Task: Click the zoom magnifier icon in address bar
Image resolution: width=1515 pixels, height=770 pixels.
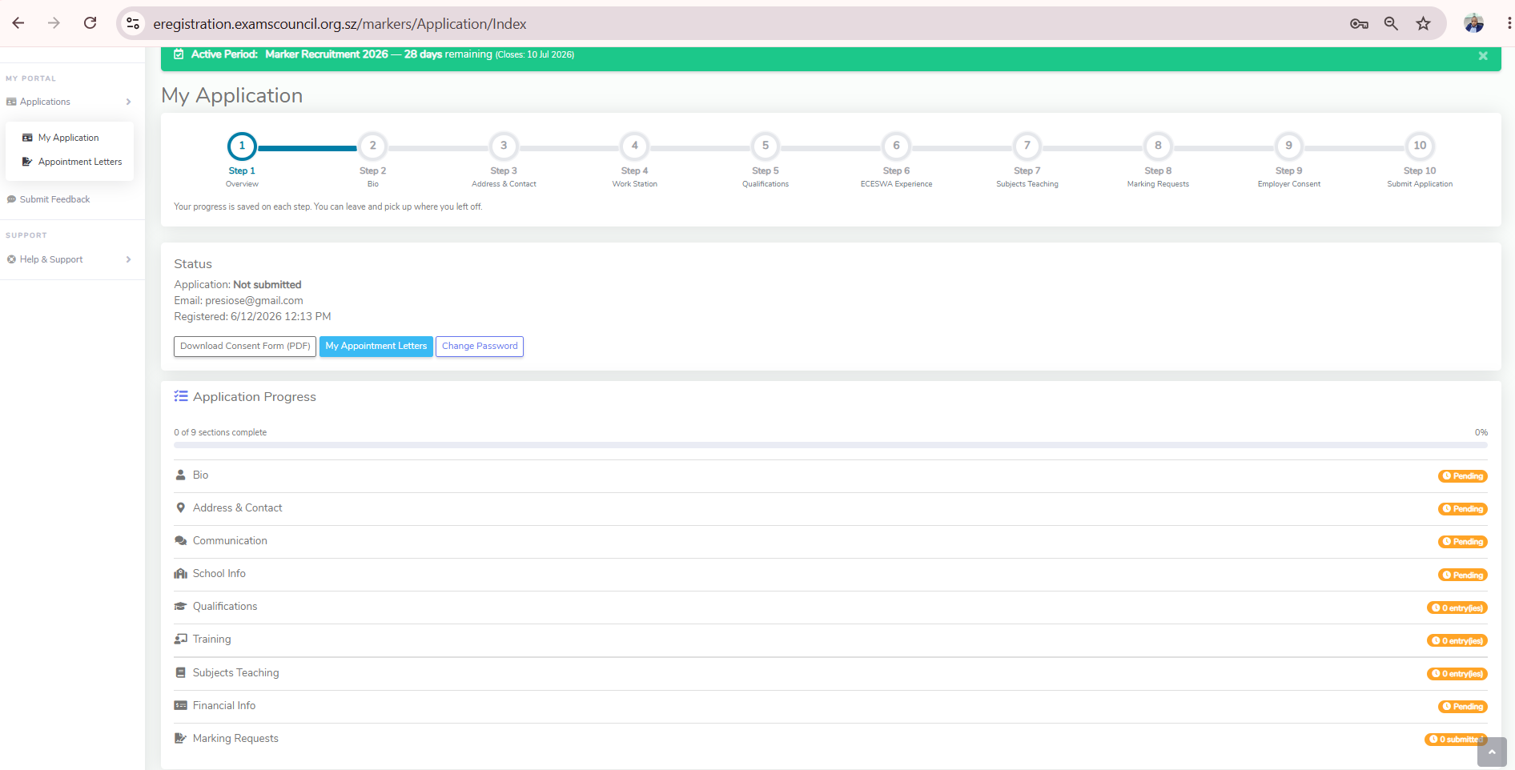Action: (x=1391, y=24)
